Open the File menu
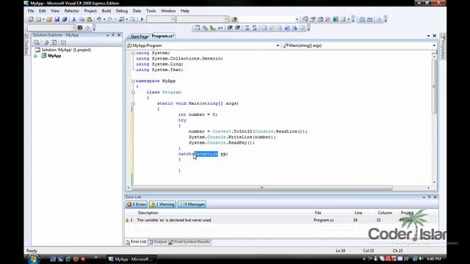This screenshot has height=264, width=470. pos(31,11)
